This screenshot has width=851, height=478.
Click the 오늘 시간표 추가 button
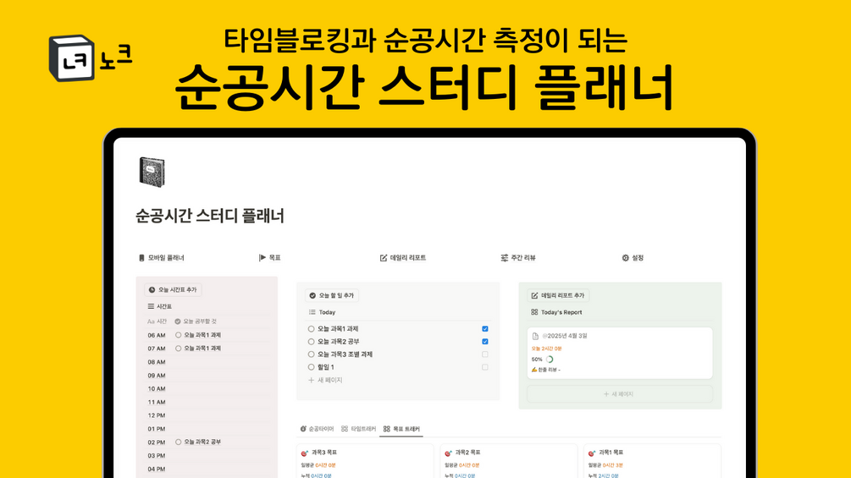point(173,290)
